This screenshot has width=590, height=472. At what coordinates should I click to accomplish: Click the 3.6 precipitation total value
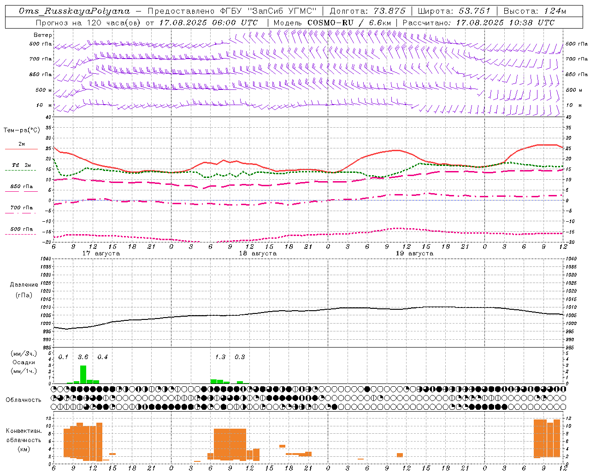pos(83,357)
